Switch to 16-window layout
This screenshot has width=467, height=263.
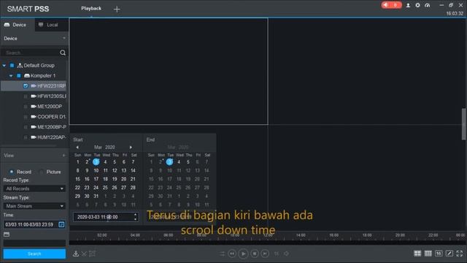pos(439,254)
